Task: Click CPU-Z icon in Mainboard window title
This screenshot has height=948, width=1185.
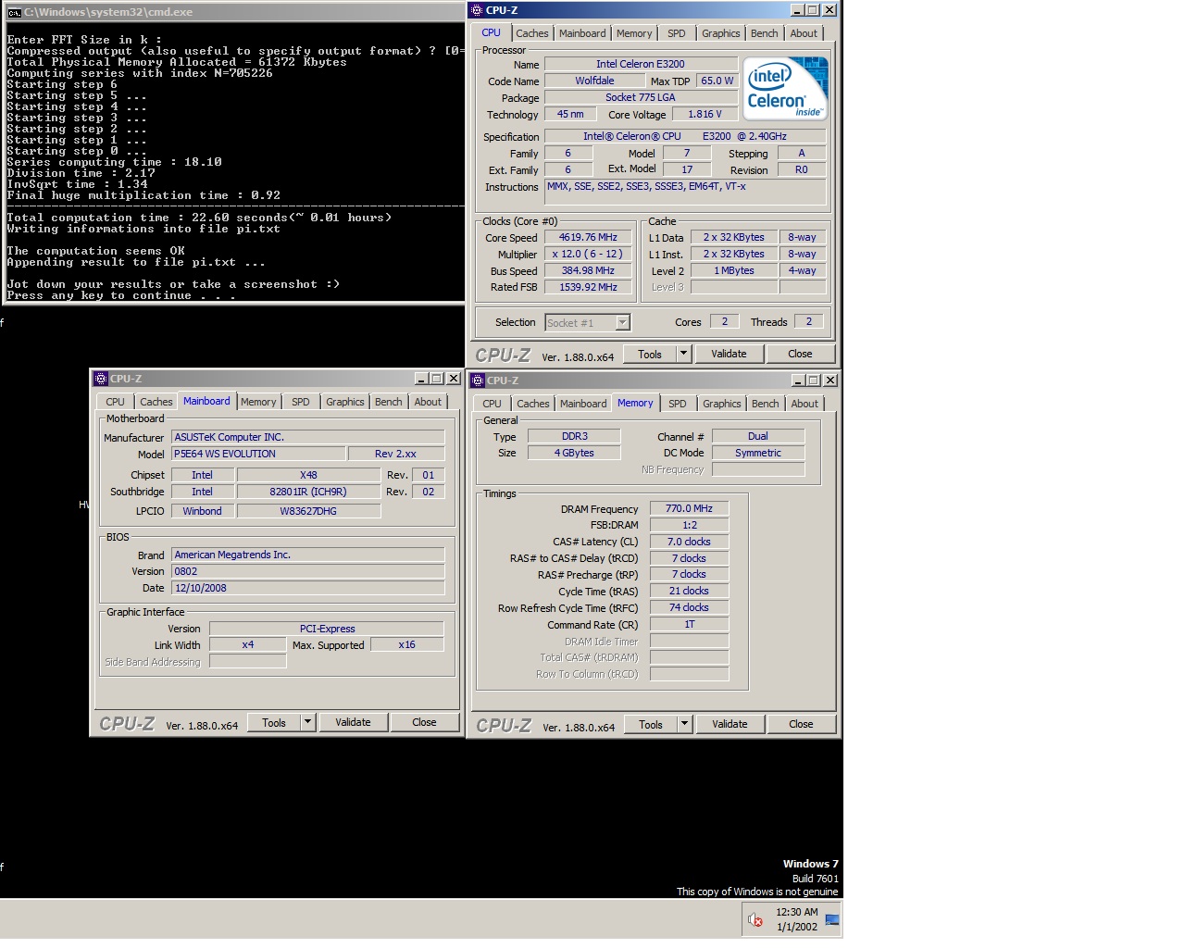Action: coord(102,379)
